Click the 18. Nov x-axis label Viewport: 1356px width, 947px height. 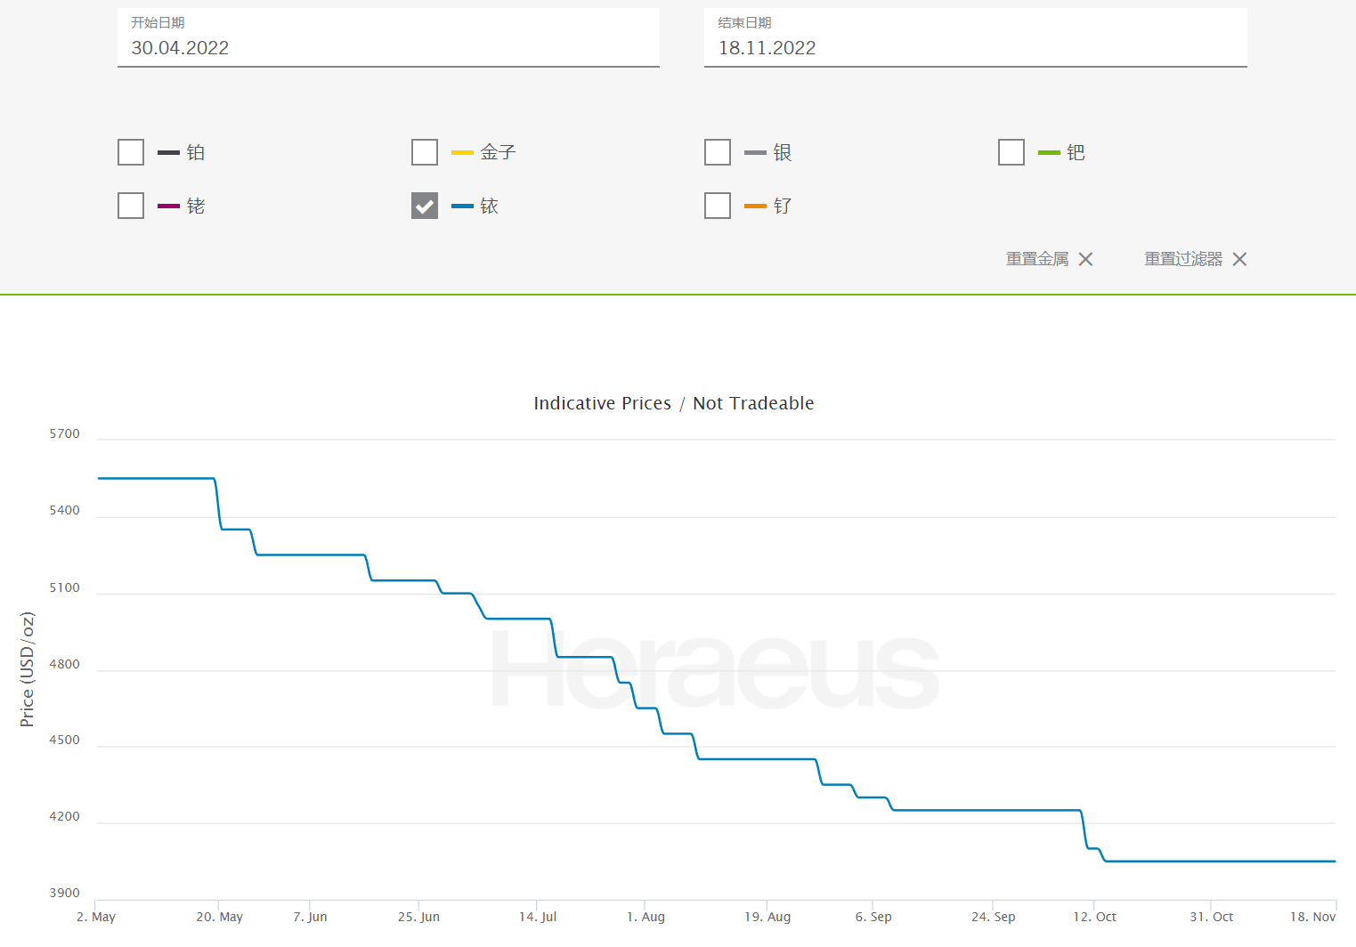(1312, 917)
